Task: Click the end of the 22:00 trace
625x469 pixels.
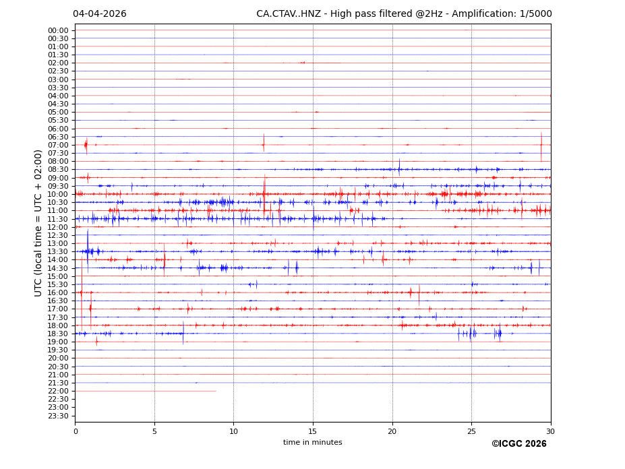Action: [216, 391]
